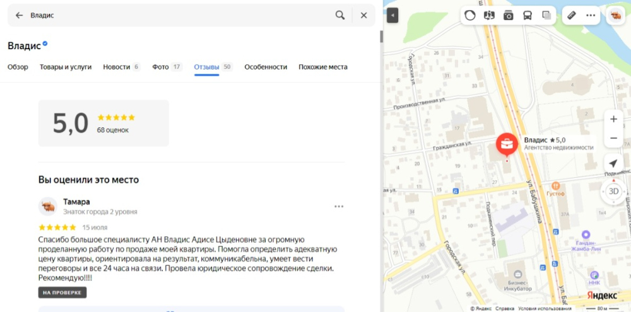Toggle public transport bus layer
631x312 pixels.
[x=527, y=16]
